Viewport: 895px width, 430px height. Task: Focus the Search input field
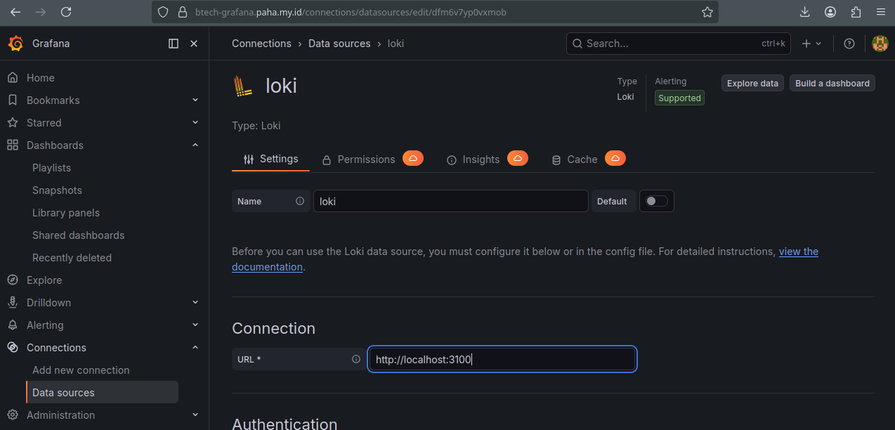(x=679, y=44)
